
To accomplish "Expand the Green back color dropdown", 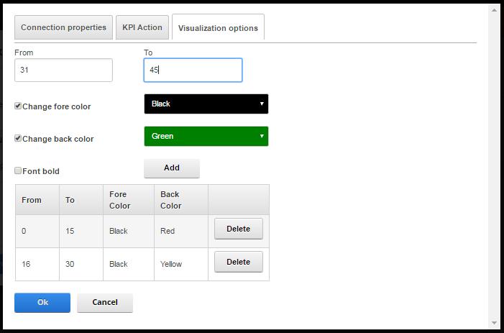I will coord(206,136).
